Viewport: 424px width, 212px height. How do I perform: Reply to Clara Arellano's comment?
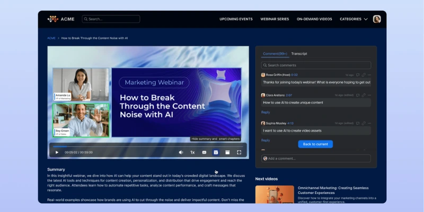point(266,112)
